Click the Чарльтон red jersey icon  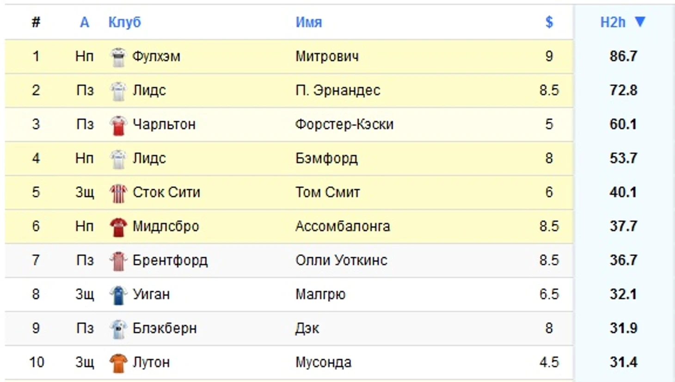(x=119, y=124)
